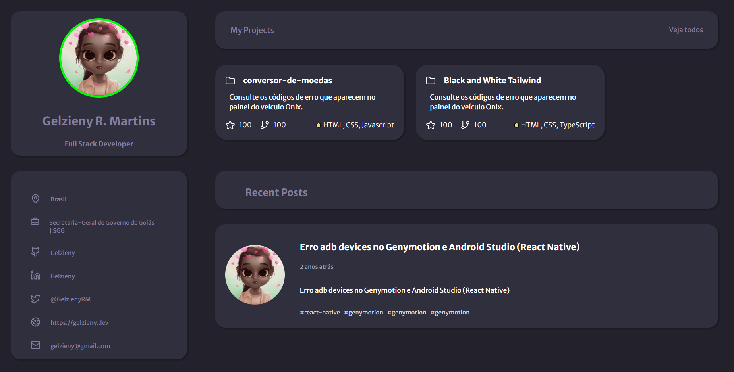Image resolution: width=734 pixels, height=372 pixels.
Task: Click the folder icon of conversor-de-moedas
Action: (x=230, y=81)
